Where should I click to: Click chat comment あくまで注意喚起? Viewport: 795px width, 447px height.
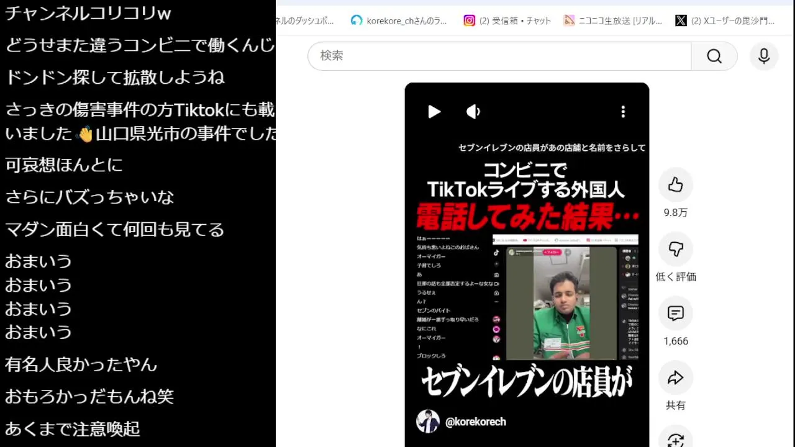73,428
